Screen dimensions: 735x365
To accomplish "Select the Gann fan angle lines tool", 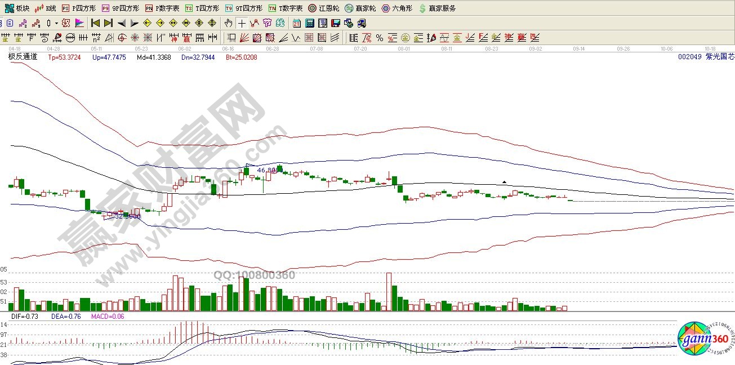I will click(244, 38).
